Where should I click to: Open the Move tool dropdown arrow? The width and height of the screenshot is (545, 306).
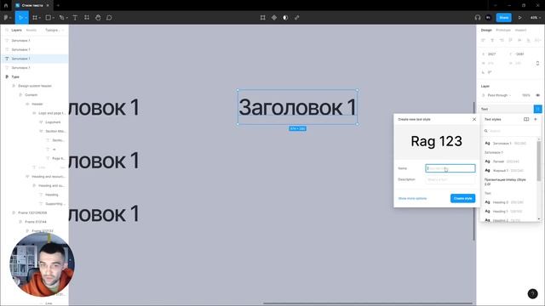tap(26, 18)
